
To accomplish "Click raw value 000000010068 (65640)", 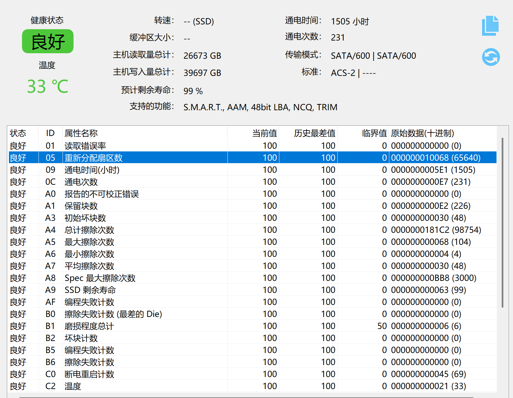I will 436,158.
